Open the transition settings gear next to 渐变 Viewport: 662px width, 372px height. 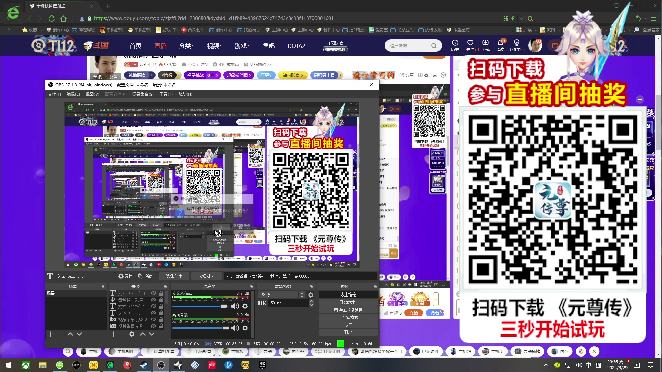coord(311,295)
